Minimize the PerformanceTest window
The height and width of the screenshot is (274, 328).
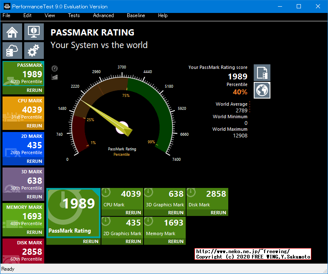point(280,6)
